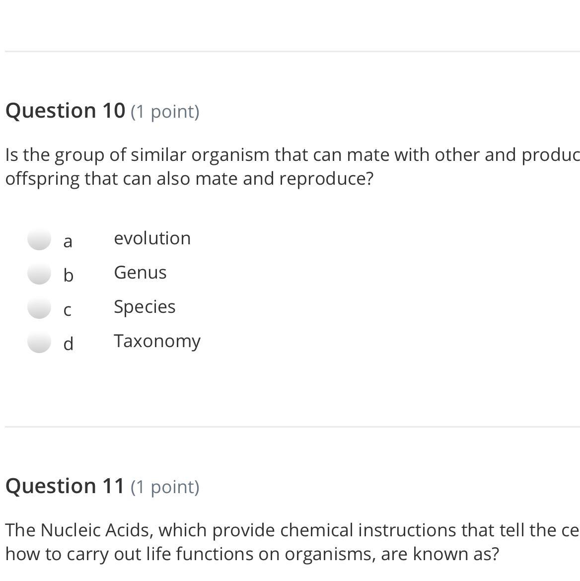This screenshot has height=581, width=580.
Task: Click 'offspring that can also mate' line
Action: (189, 179)
